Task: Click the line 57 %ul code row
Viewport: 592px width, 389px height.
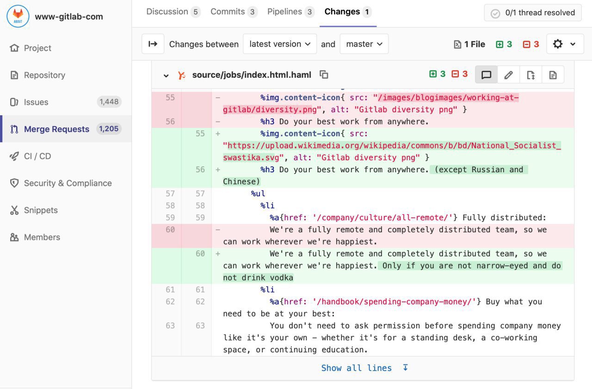Action: [363, 194]
